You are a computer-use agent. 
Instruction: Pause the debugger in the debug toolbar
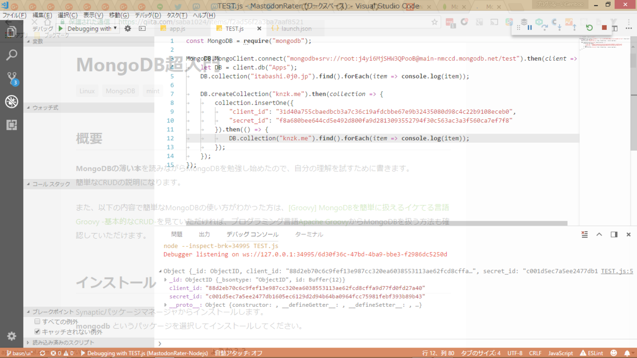530,28
